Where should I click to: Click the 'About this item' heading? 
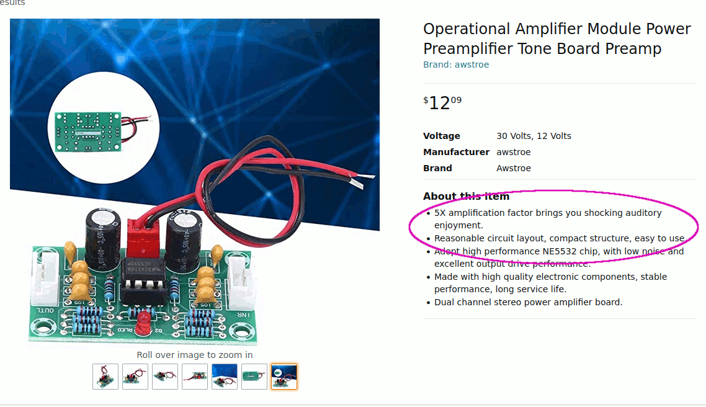[x=466, y=196]
